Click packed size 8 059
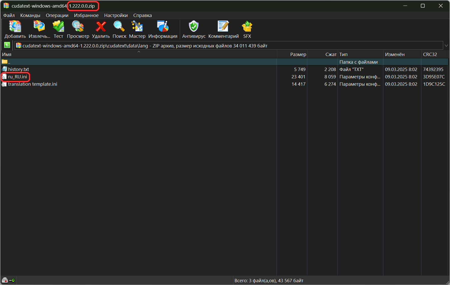 pyautogui.click(x=330, y=77)
